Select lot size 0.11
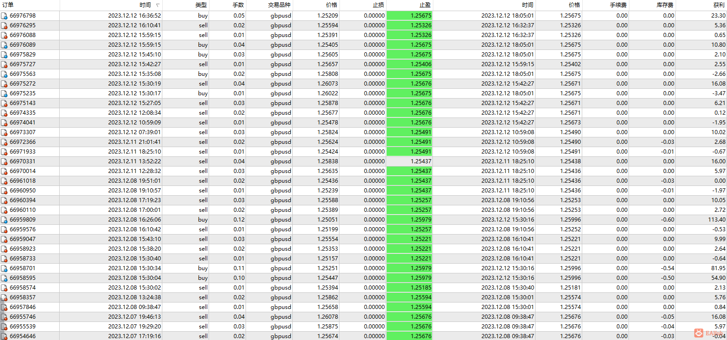 click(239, 268)
